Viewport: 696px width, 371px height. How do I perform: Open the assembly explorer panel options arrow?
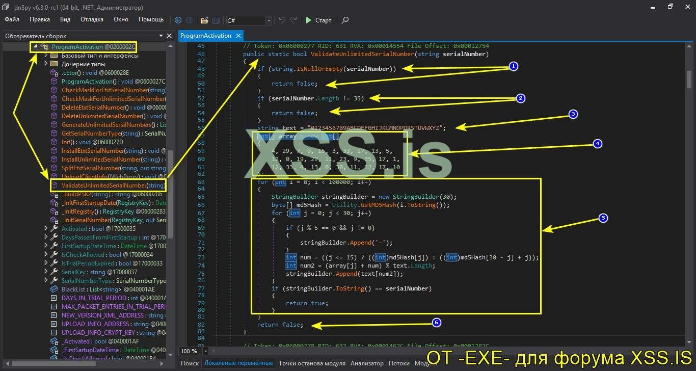pos(161,36)
